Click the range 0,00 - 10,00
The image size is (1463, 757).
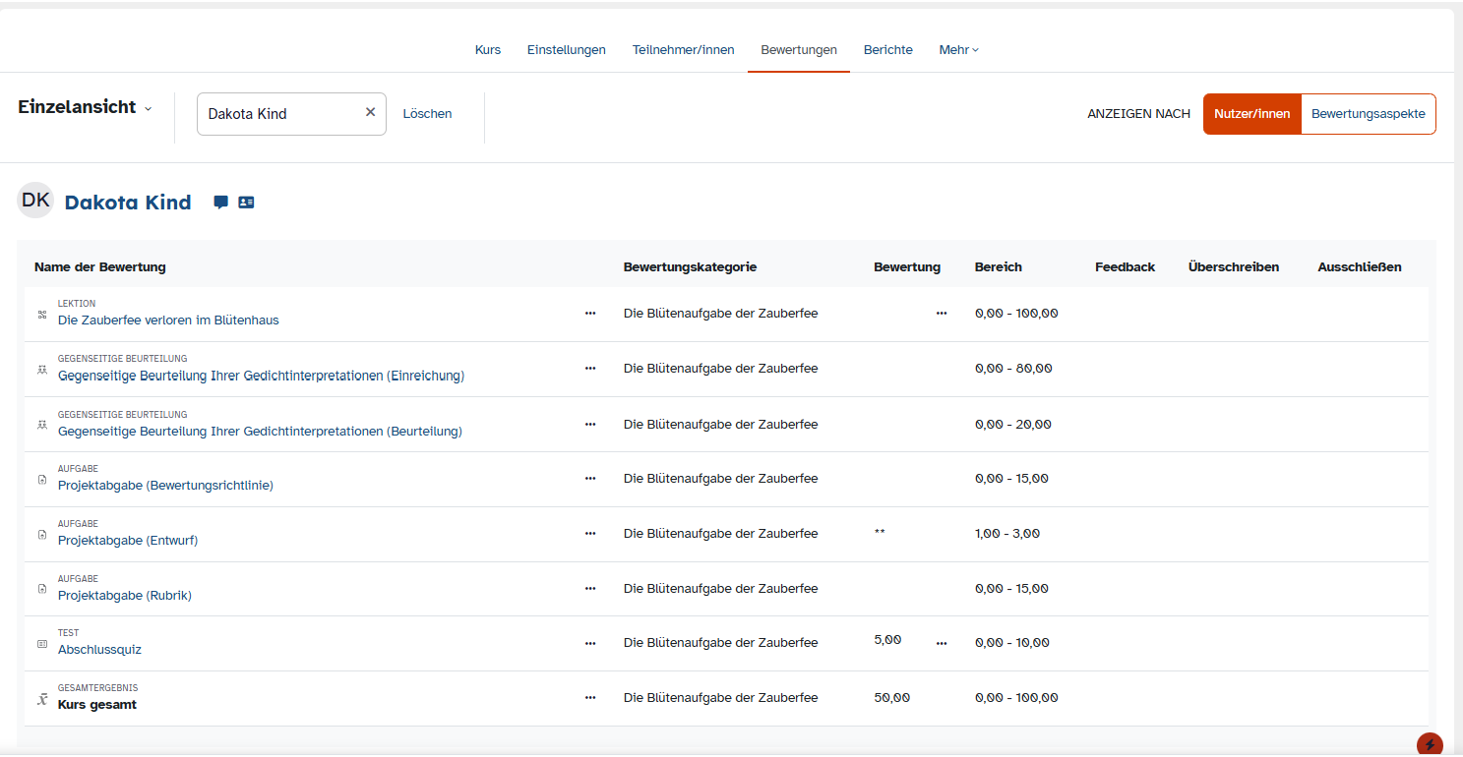[x=1012, y=643]
